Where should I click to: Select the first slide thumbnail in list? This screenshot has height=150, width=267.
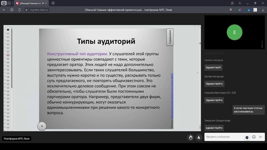(8, 30)
